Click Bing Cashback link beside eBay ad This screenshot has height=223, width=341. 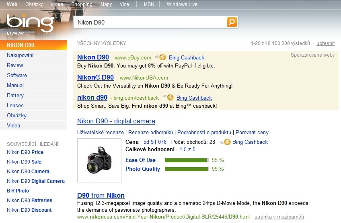pyautogui.click(x=186, y=57)
